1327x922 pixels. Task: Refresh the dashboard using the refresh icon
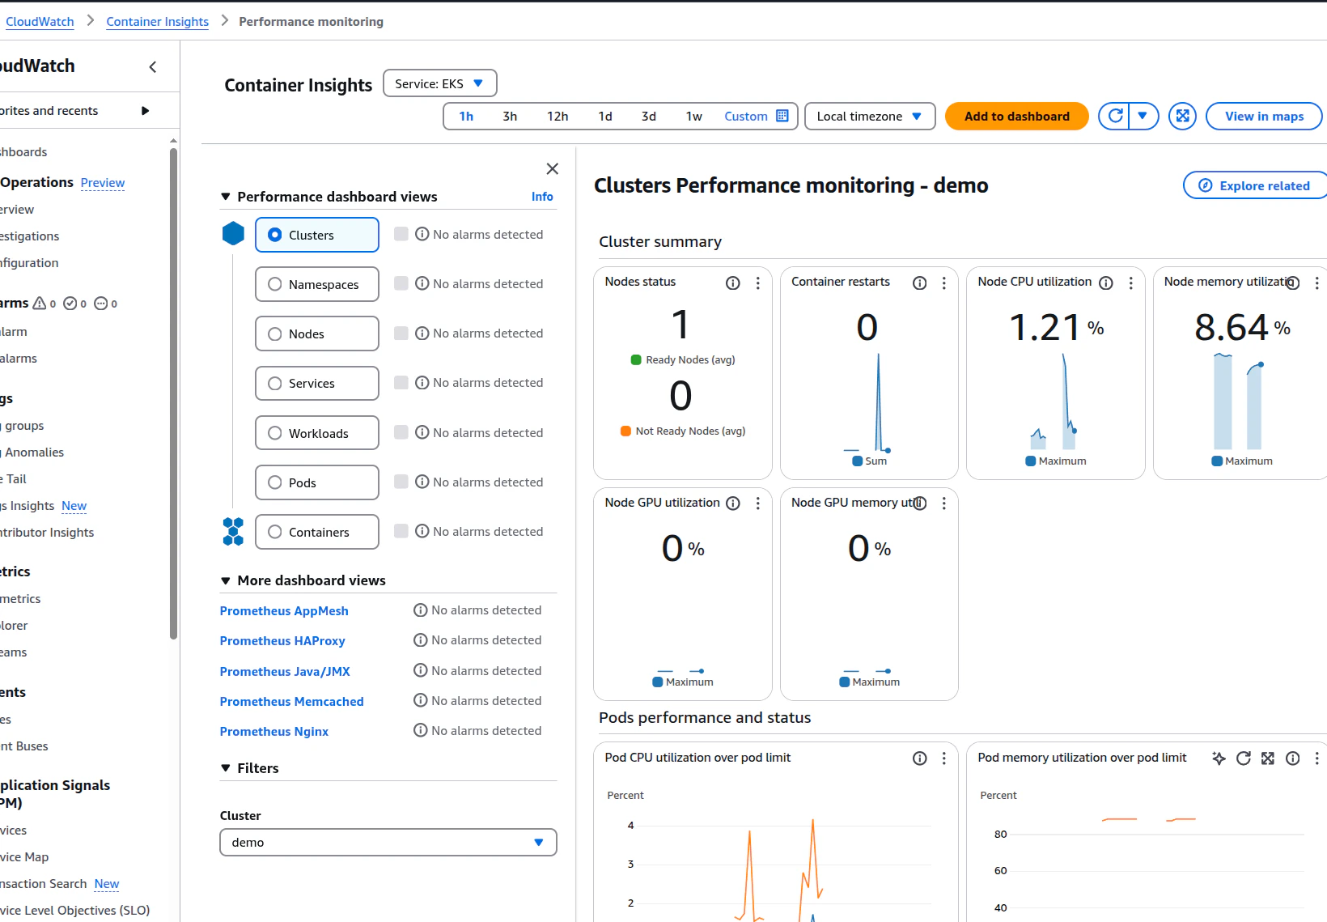coord(1114,116)
